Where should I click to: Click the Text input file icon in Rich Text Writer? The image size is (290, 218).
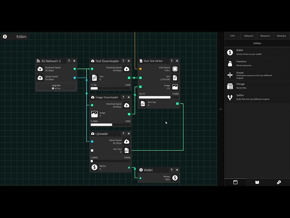[x=175, y=78]
